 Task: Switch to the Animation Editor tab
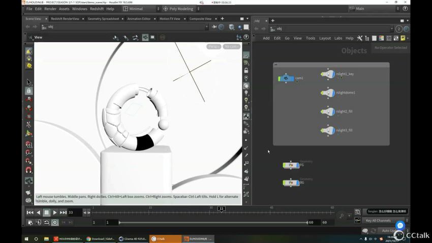click(x=139, y=19)
